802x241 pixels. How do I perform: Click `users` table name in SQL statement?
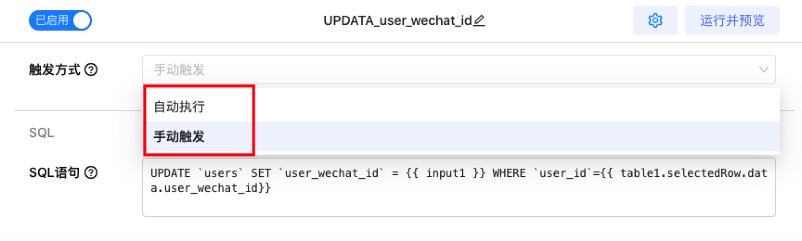click(x=220, y=173)
